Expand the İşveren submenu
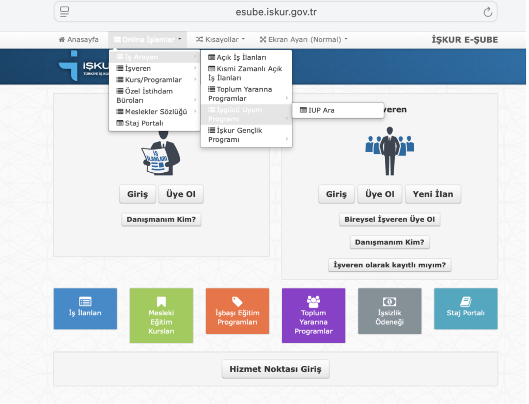Screen dimensions: 529x404 154,69
